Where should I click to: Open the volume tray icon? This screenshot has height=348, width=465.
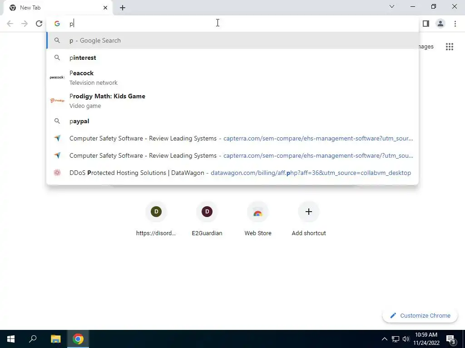pyautogui.click(x=406, y=339)
